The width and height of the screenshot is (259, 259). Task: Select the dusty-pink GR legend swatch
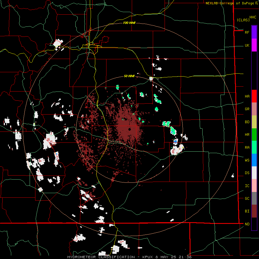[254, 109]
